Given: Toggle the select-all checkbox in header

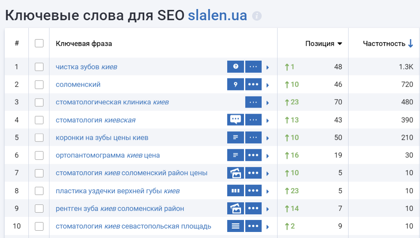Looking at the screenshot, I should [x=39, y=43].
